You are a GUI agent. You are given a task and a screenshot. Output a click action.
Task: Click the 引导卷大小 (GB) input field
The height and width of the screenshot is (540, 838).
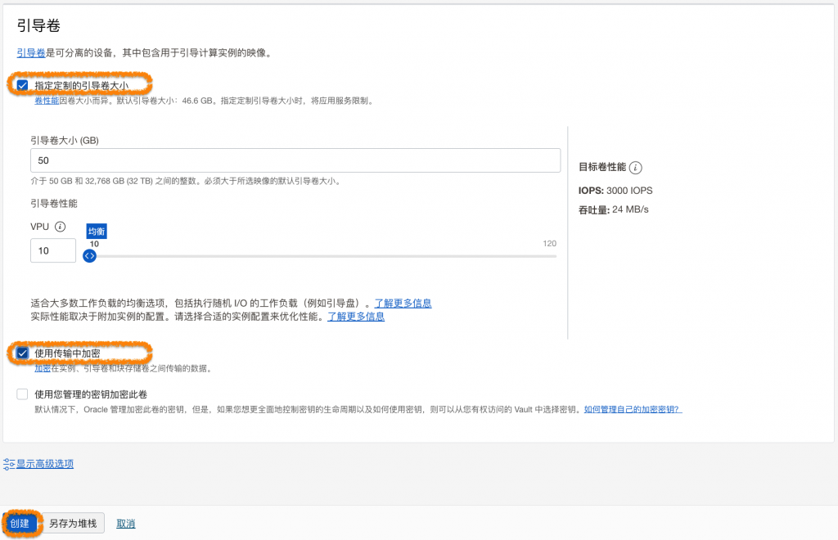click(295, 160)
